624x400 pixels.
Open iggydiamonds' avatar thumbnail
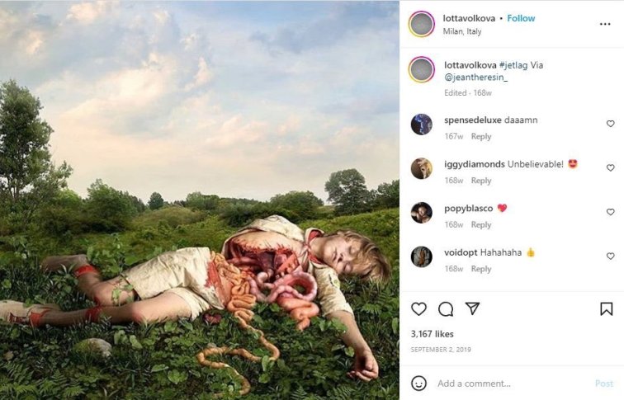(422, 168)
